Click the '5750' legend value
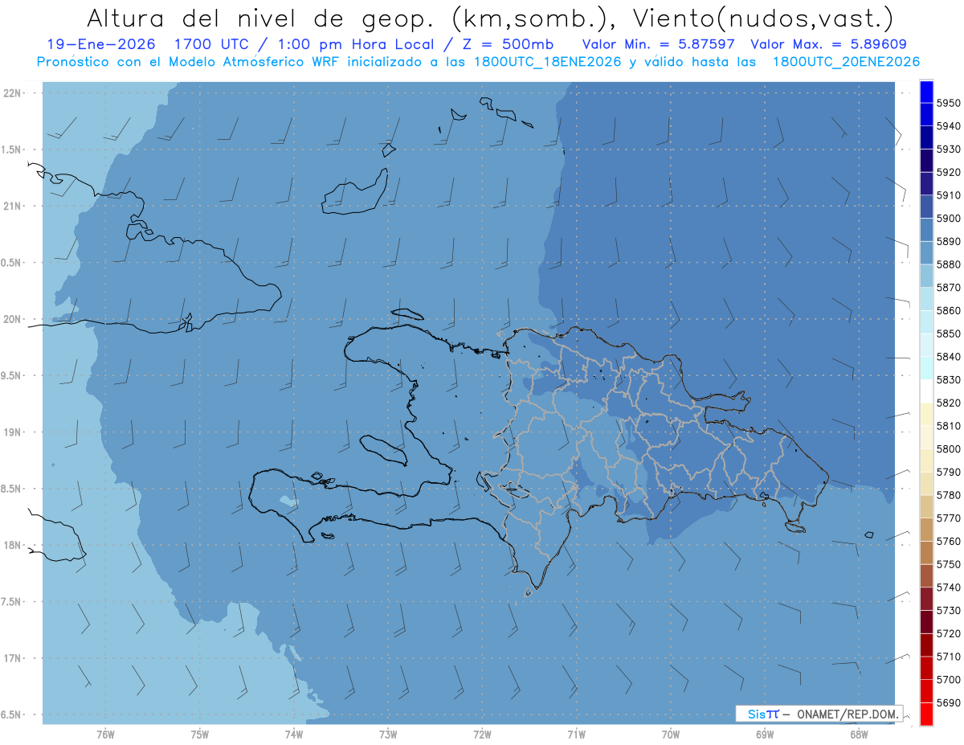 tap(949, 564)
